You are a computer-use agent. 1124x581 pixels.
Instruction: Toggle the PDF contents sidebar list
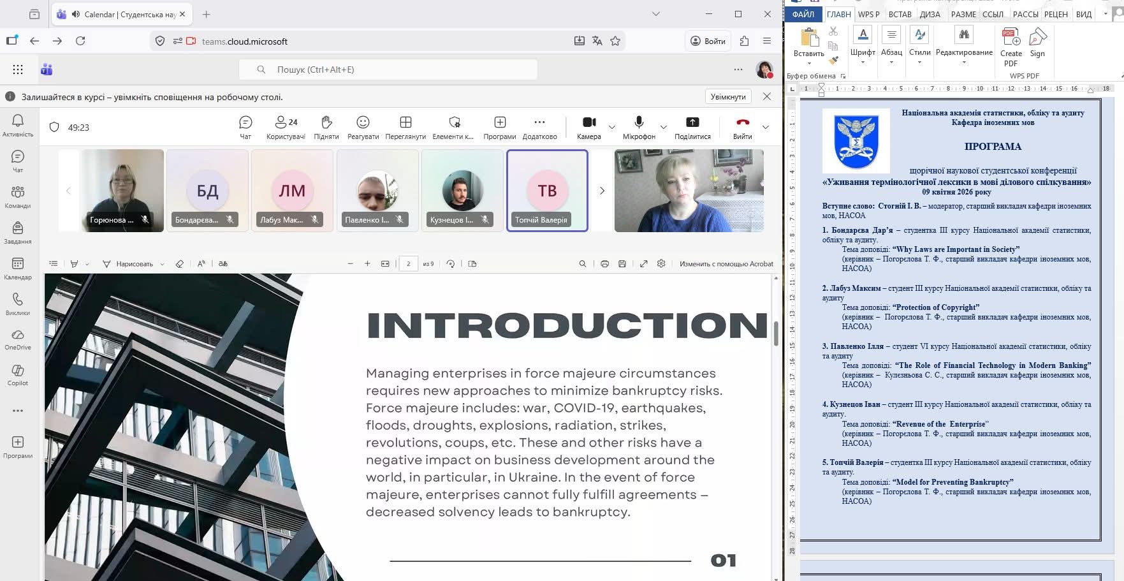(x=54, y=263)
